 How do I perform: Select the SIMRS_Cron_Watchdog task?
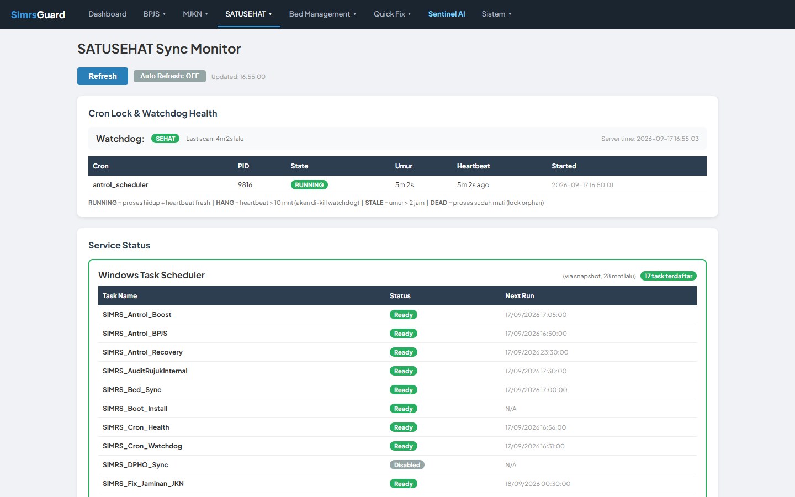(x=142, y=446)
